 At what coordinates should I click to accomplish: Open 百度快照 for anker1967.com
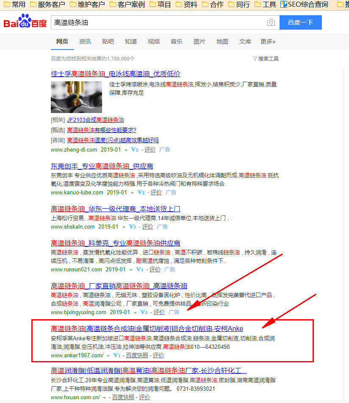click(x=137, y=356)
